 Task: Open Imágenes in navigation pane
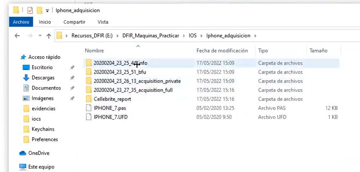tap(43, 98)
